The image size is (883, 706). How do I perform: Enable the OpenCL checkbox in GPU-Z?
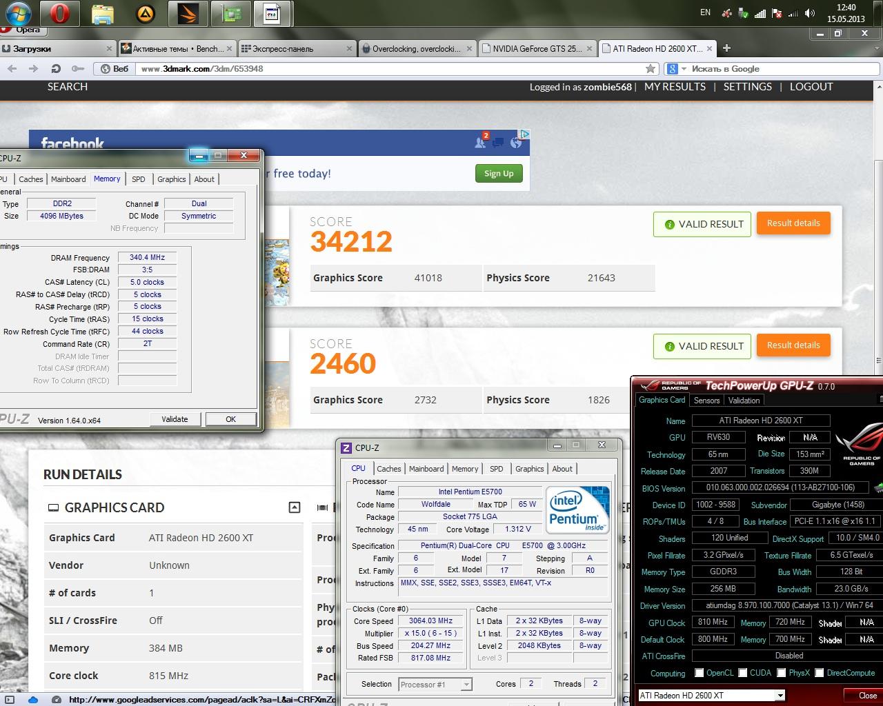coord(700,673)
